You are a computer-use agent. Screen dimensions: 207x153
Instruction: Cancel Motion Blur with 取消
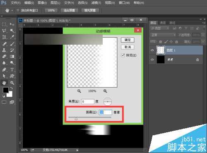coord(128,47)
